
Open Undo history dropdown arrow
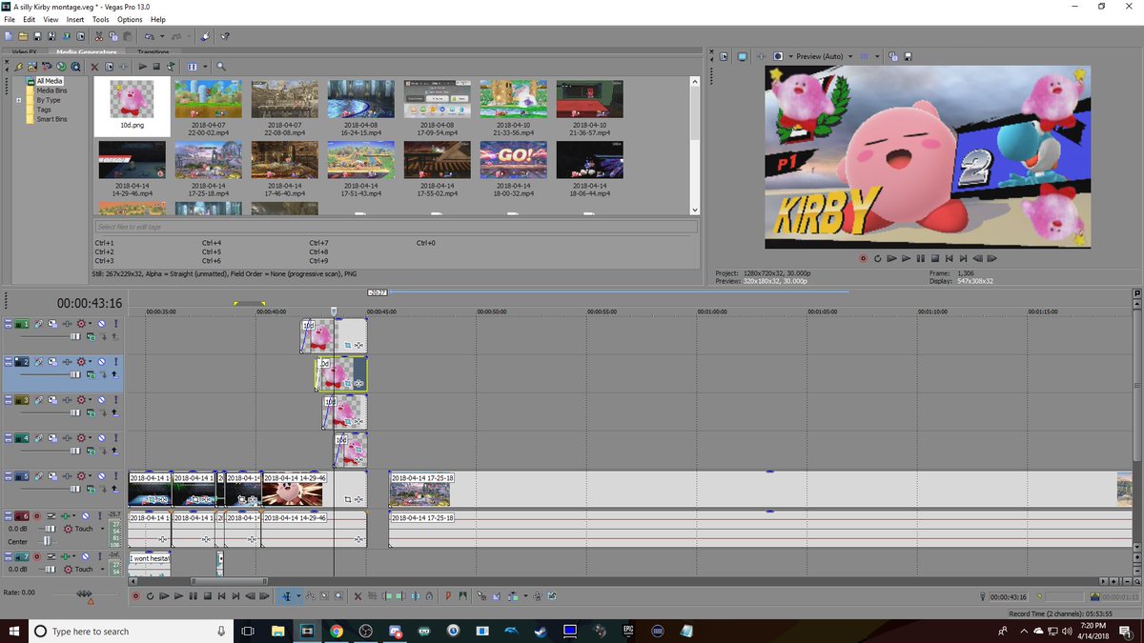[162, 36]
